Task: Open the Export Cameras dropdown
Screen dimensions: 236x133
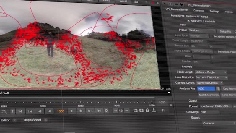Action: click(219, 124)
